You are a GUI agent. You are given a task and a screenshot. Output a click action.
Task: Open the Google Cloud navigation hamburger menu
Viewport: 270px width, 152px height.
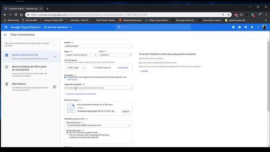[6, 27]
